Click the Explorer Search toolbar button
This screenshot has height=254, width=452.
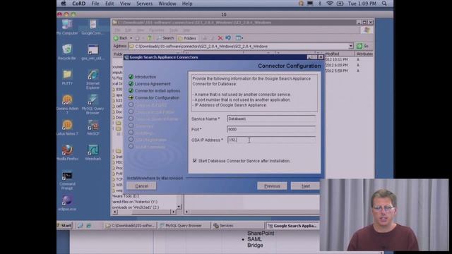165,38
